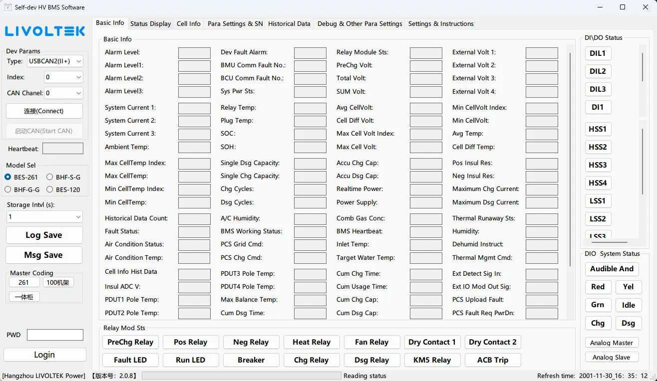Click the Connect button

44,111
